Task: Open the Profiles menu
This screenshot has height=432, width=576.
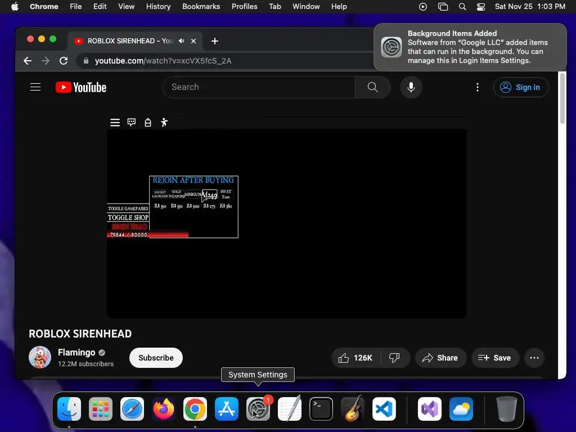Action: pos(244,7)
